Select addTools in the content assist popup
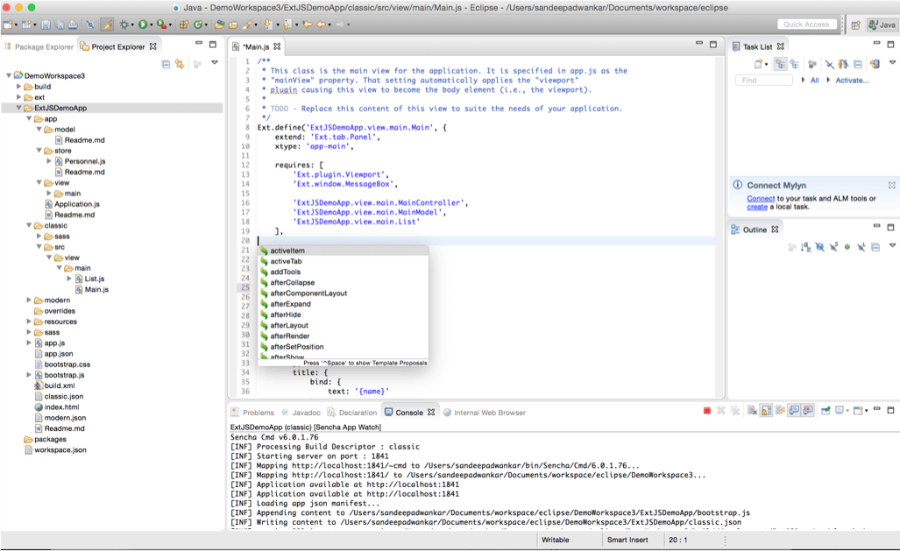The height and width of the screenshot is (551, 900). pyautogui.click(x=343, y=272)
